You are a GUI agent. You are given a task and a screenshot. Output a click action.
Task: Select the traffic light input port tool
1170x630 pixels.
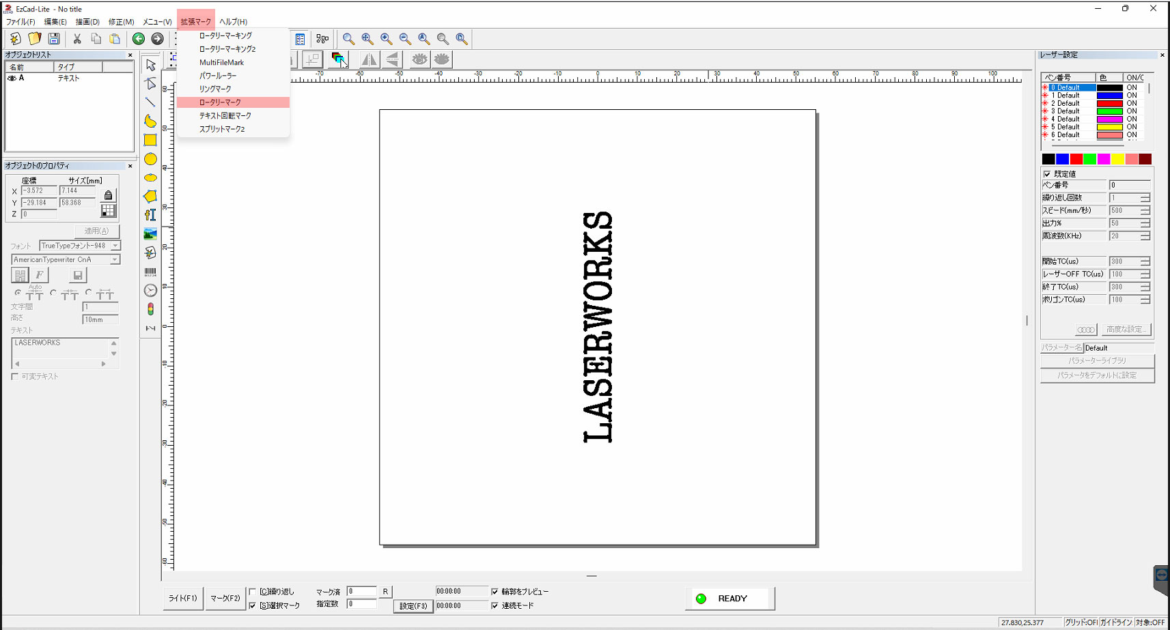pyautogui.click(x=150, y=309)
